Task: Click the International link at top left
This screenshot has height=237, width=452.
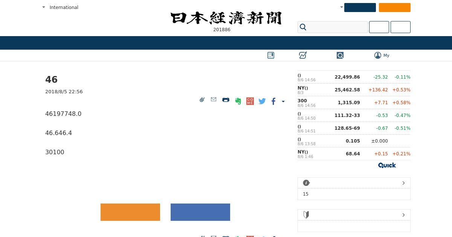Action: point(64,7)
